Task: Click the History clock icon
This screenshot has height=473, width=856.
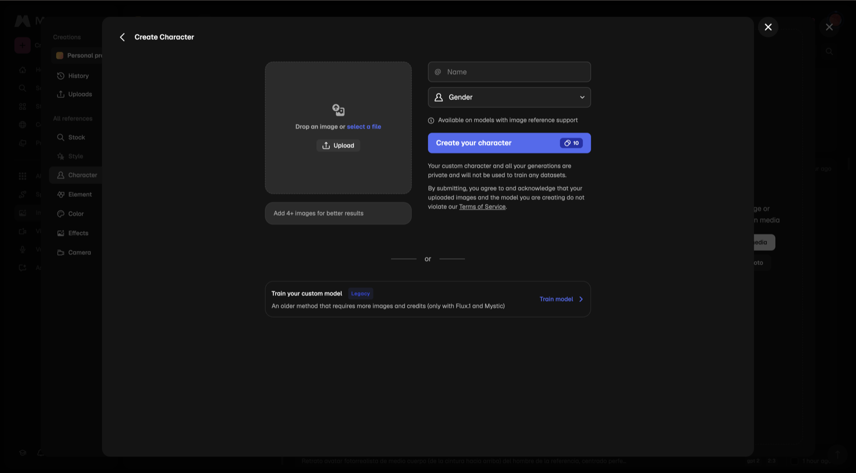Action: coord(60,76)
